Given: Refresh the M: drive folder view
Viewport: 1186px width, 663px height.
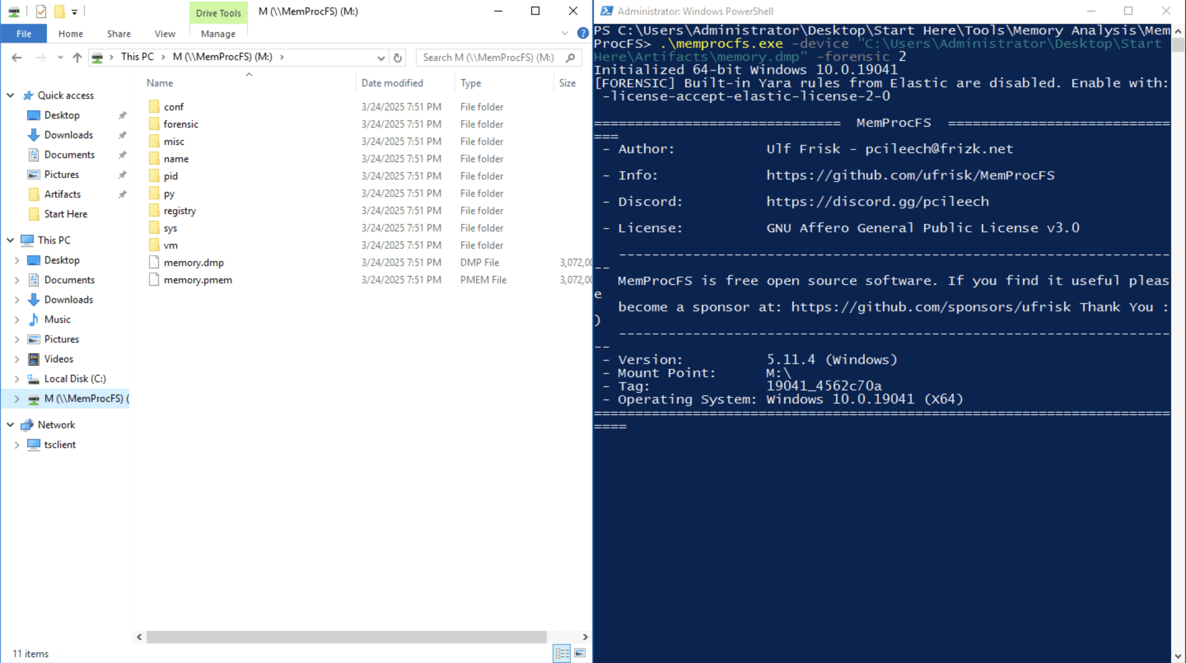Looking at the screenshot, I should click(x=398, y=58).
